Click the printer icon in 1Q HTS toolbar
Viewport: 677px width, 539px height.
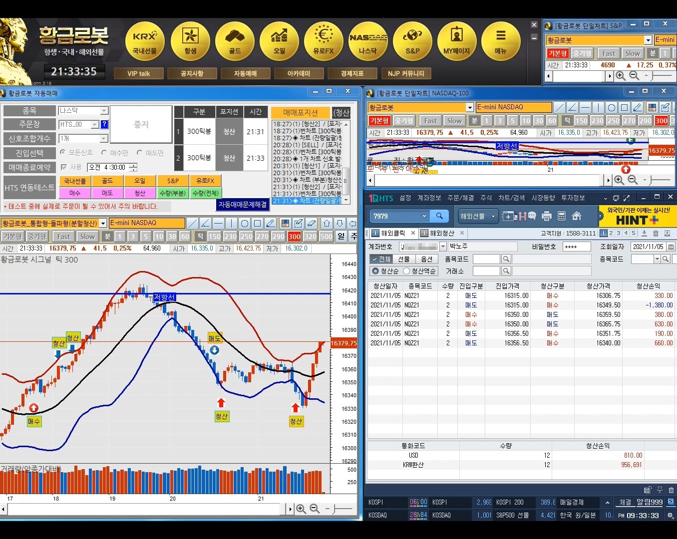(547, 216)
